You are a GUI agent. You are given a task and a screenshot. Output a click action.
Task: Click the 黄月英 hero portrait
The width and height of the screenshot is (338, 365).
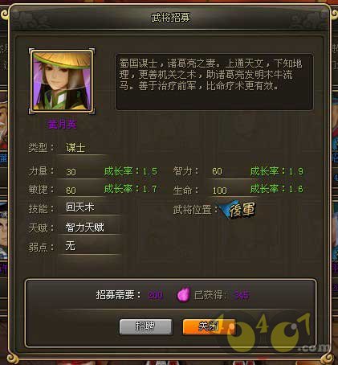pyautogui.click(x=62, y=81)
